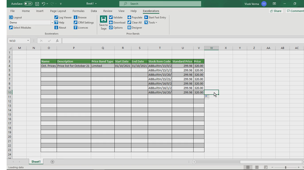Viewport: 304px width, 170px height.
Task: Click the user account avatar
Action: (x=264, y=4)
